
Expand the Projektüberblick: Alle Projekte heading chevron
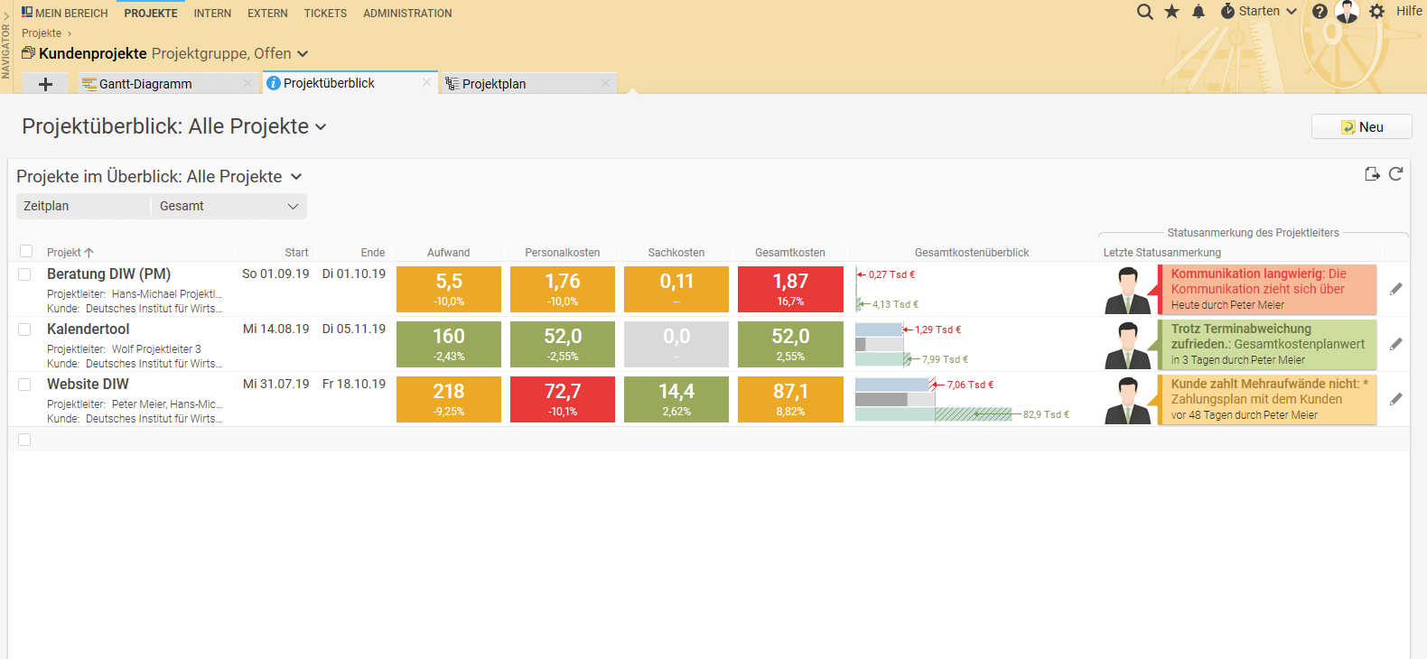click(x=321, y=127)
